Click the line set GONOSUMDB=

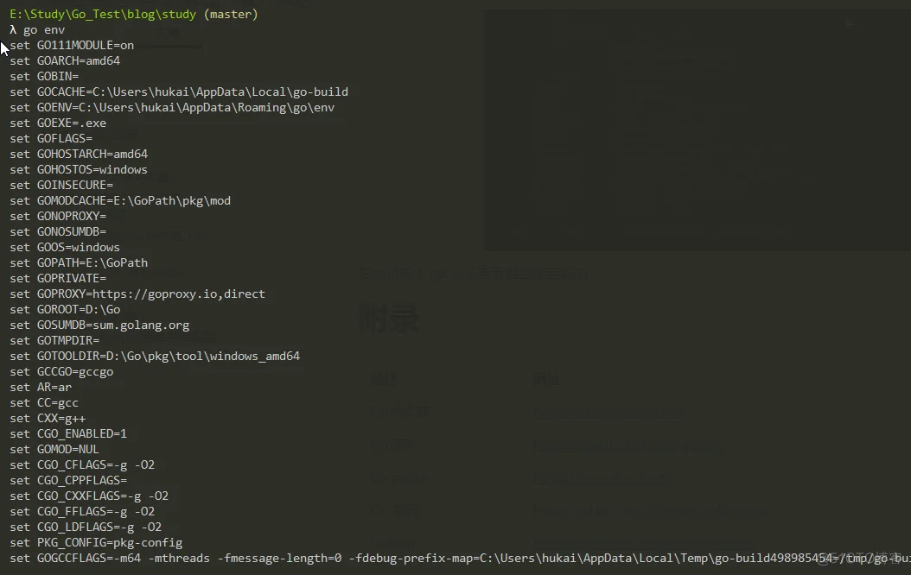tap(58, 231)
